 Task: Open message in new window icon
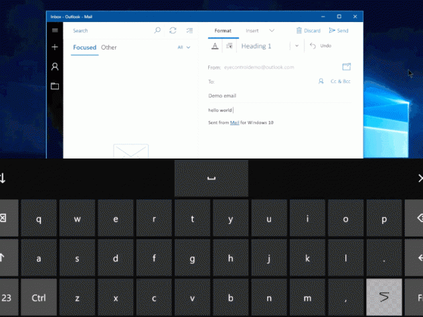coord(347,67)
